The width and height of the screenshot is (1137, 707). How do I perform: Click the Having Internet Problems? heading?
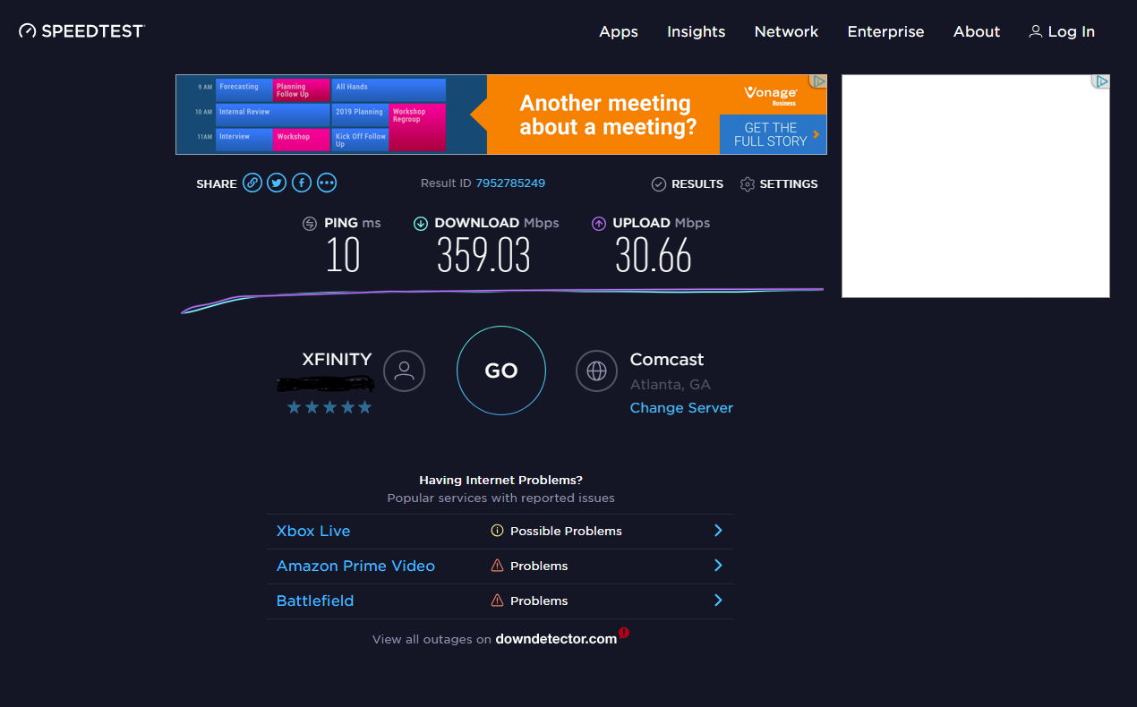tap(501, 481)
